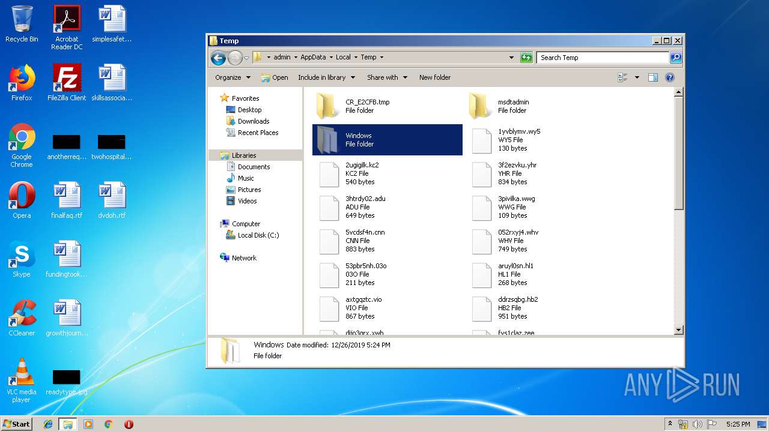Click the Start button
The height and width of the screenshot is (432, 769).
pyautogui.click(x=16, y=424)
